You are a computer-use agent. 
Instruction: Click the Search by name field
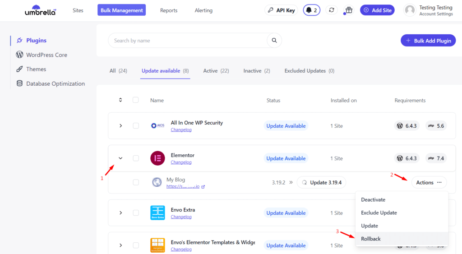(x=188, y=40)
